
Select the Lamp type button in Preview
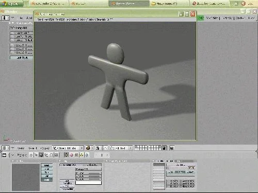pyautogui.click(x=47, y=165)
